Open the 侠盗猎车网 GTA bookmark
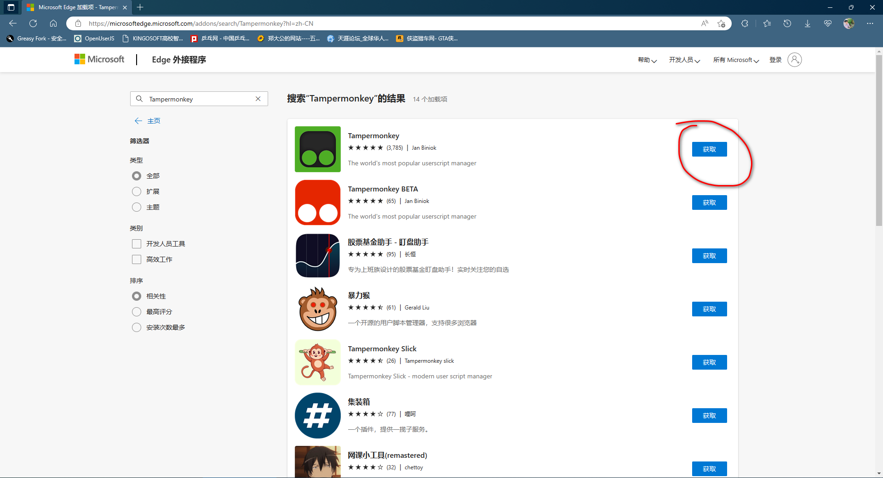This screenshot has width=883, height=478. click(x=427, y=39)
